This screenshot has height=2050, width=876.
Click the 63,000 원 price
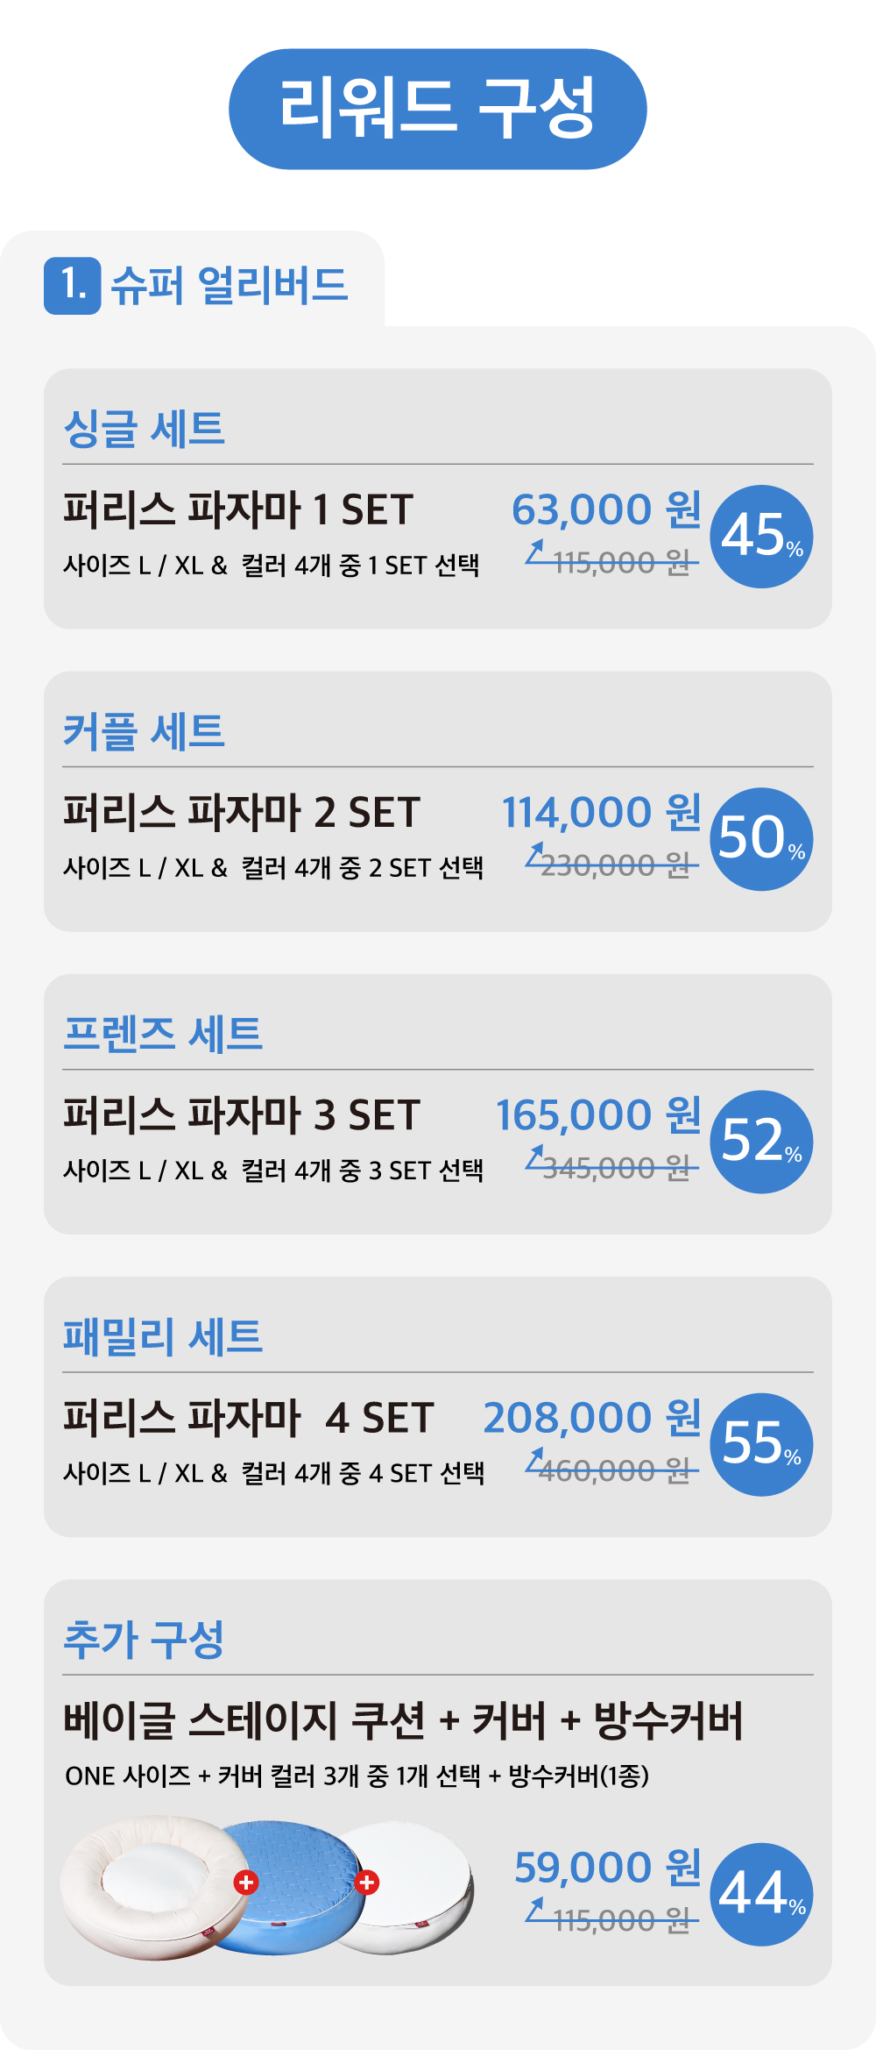606,509
